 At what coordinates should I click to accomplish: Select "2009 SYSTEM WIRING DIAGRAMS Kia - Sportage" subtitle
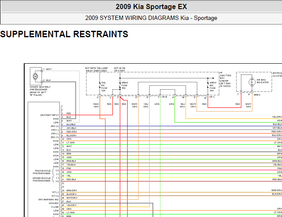pos(151,18)
